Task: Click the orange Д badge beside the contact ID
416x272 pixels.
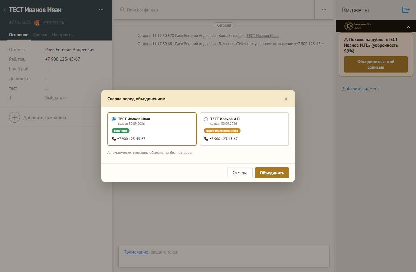Action: pos(37,23)
